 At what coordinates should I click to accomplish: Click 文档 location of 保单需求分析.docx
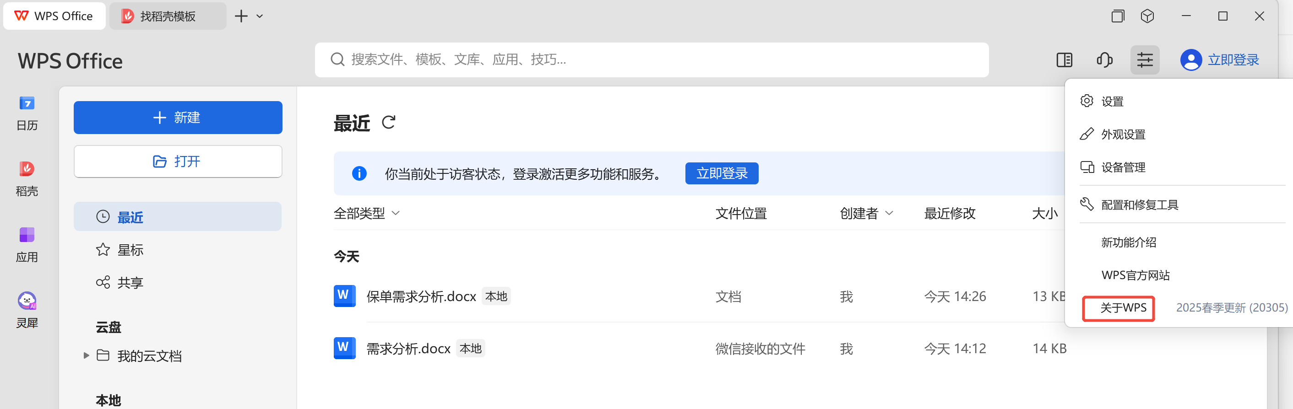tap(728, 296)
